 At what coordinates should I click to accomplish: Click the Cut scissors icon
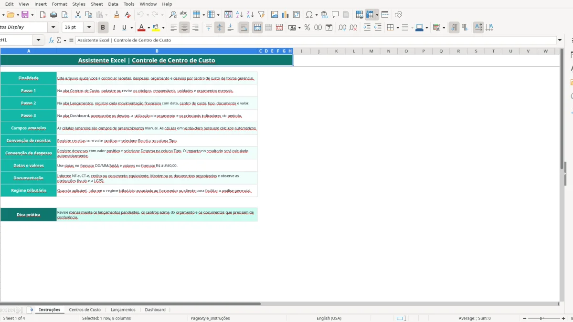tap(78, 15)
